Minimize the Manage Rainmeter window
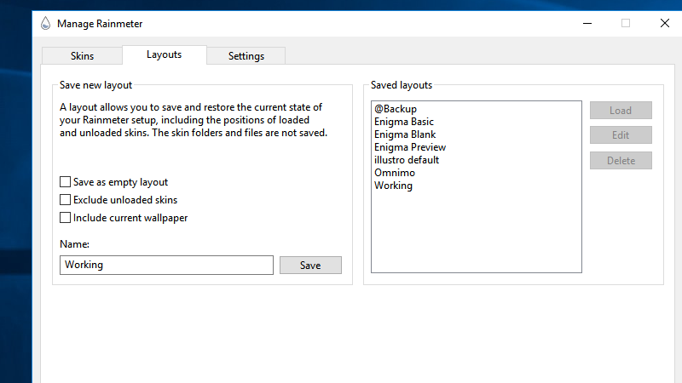 (587, 24)
